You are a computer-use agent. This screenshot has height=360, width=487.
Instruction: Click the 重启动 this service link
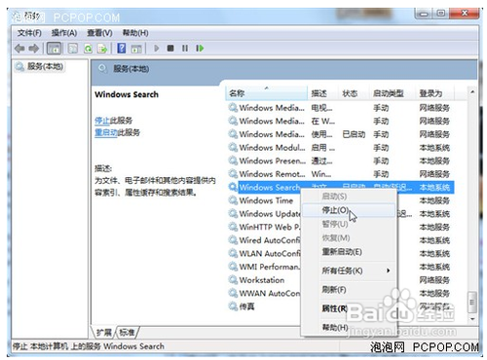point(106,132)
